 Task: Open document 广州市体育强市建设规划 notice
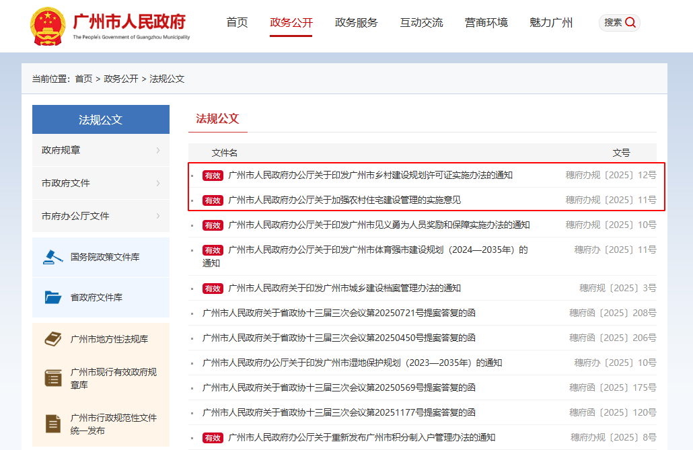tap(365, 256)
